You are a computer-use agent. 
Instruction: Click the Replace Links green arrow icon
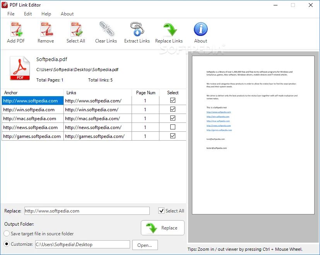pos(169,29)
